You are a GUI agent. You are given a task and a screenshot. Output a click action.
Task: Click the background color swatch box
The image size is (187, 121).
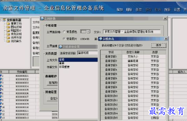pos(83,31)
